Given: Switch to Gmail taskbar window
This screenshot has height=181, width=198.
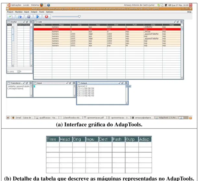Looking at the screenshot, I should [23, 118].
